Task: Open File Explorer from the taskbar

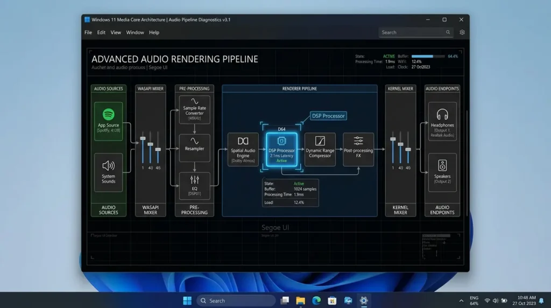Action: [x=300, y=300]
